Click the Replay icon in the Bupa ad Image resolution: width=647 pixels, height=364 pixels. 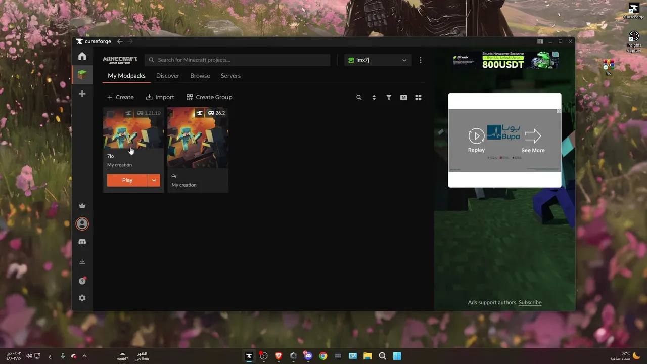click(476, 135)
